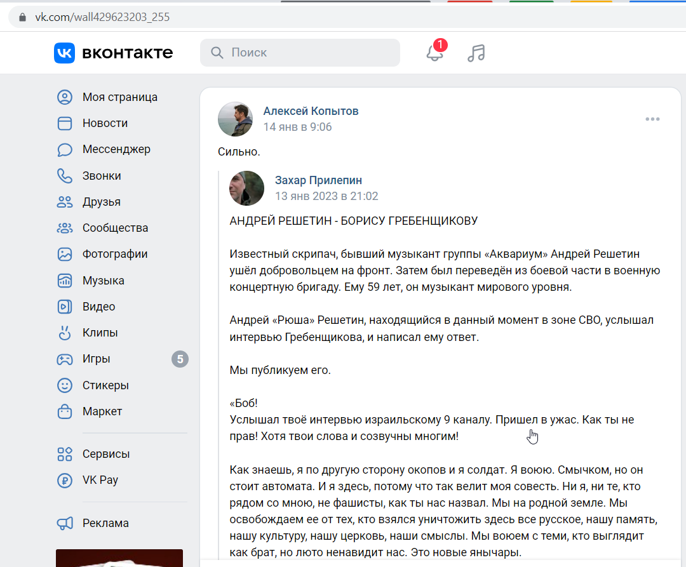Click the Фотографии picture icon

click(x=65, y=254)
